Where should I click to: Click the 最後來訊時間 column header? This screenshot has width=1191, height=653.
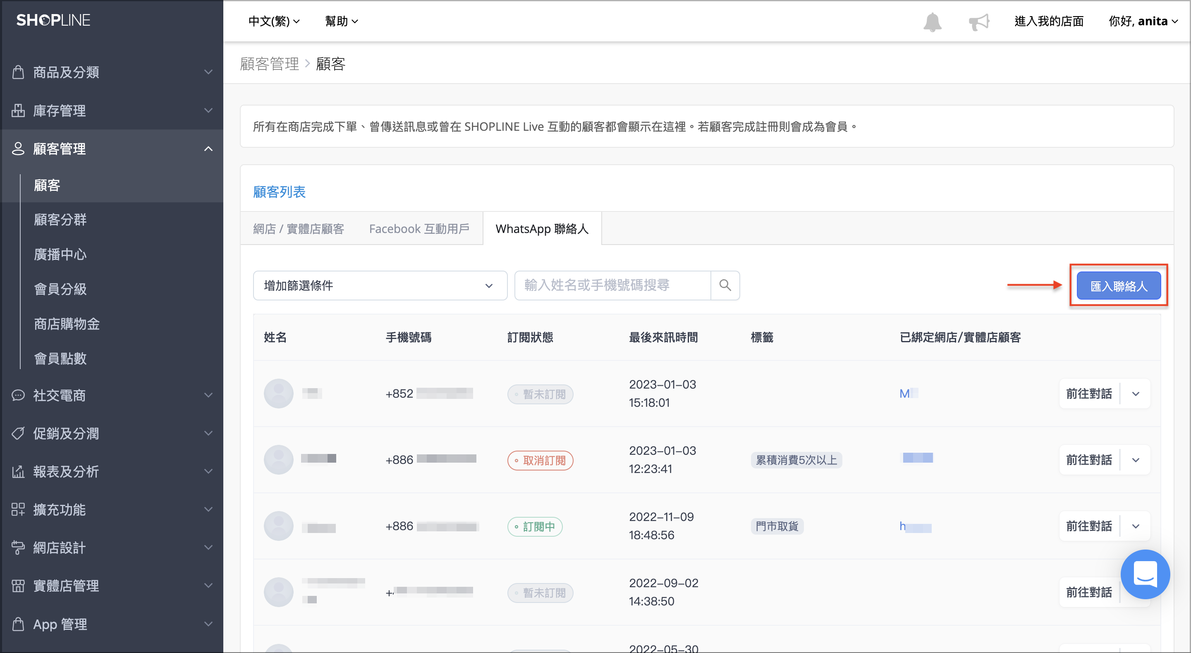[x=663, y=337]
